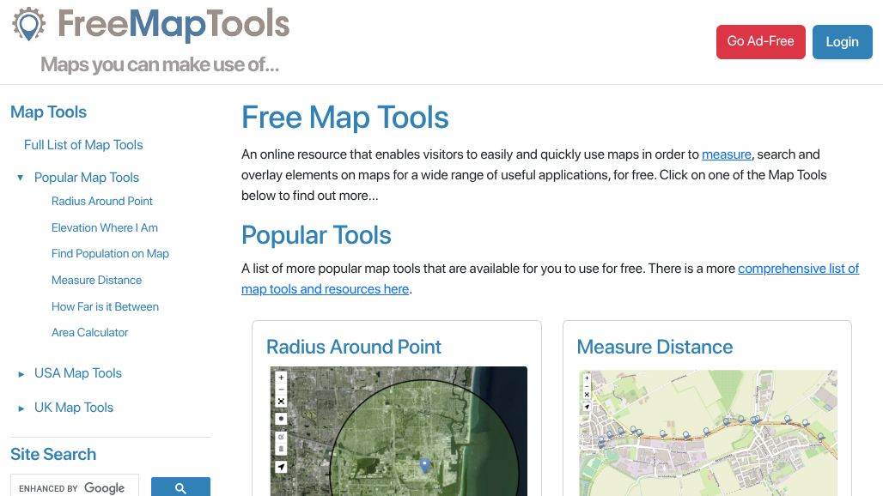Screen dimensions: 883x496
Task: Zoom in on the Measure Distance map preview
Action: click(588, 378)
